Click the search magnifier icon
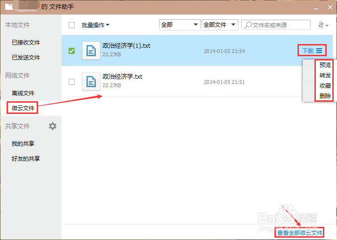 (248, 25)
